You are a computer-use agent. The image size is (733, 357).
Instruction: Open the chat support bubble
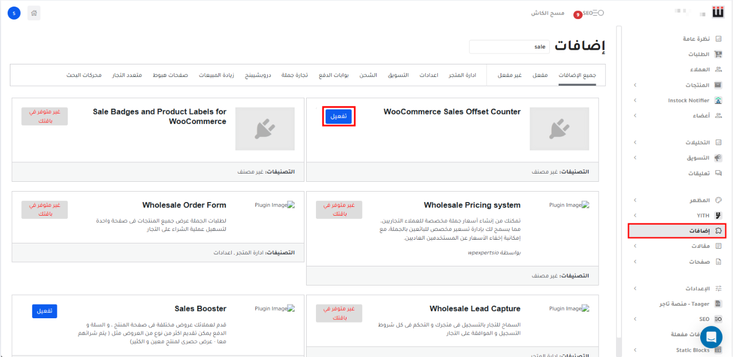pyautogui.click(x=711, y=337)
